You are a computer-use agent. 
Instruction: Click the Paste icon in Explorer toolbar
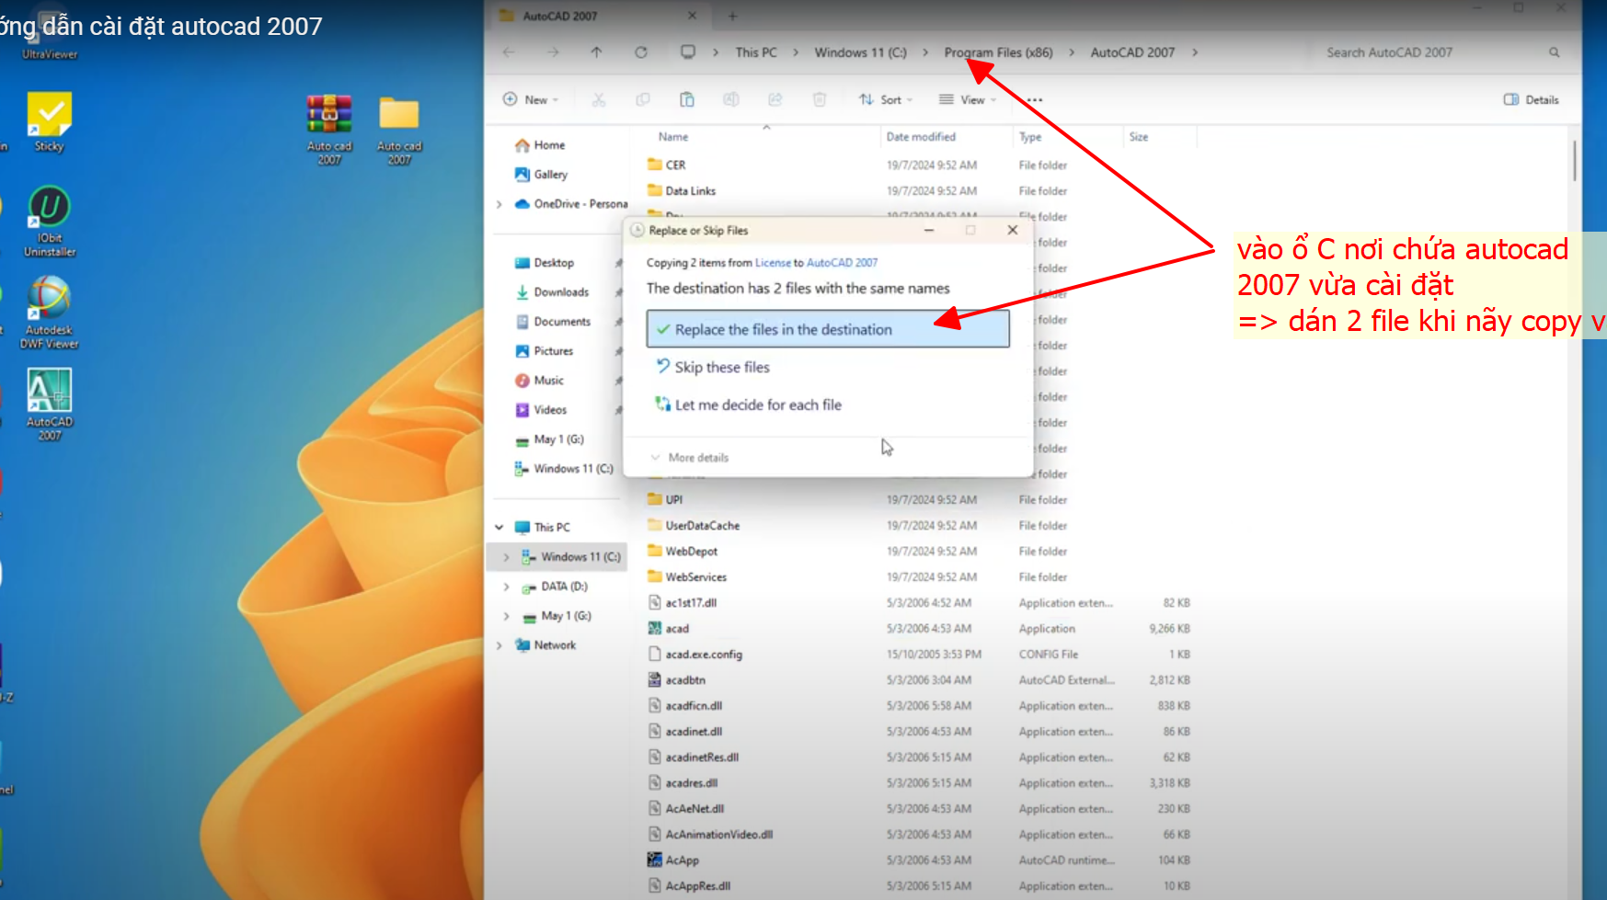[x=687, y=99]
